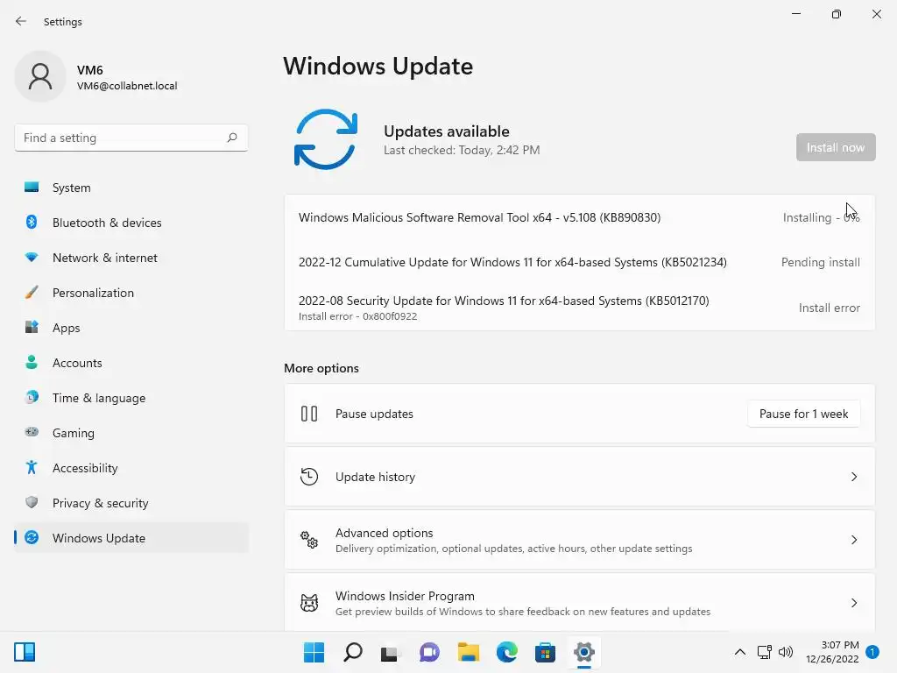Click the search magnifier in Find a setting
This screenshot has height=673, width=897.
[x=231, y=138]
